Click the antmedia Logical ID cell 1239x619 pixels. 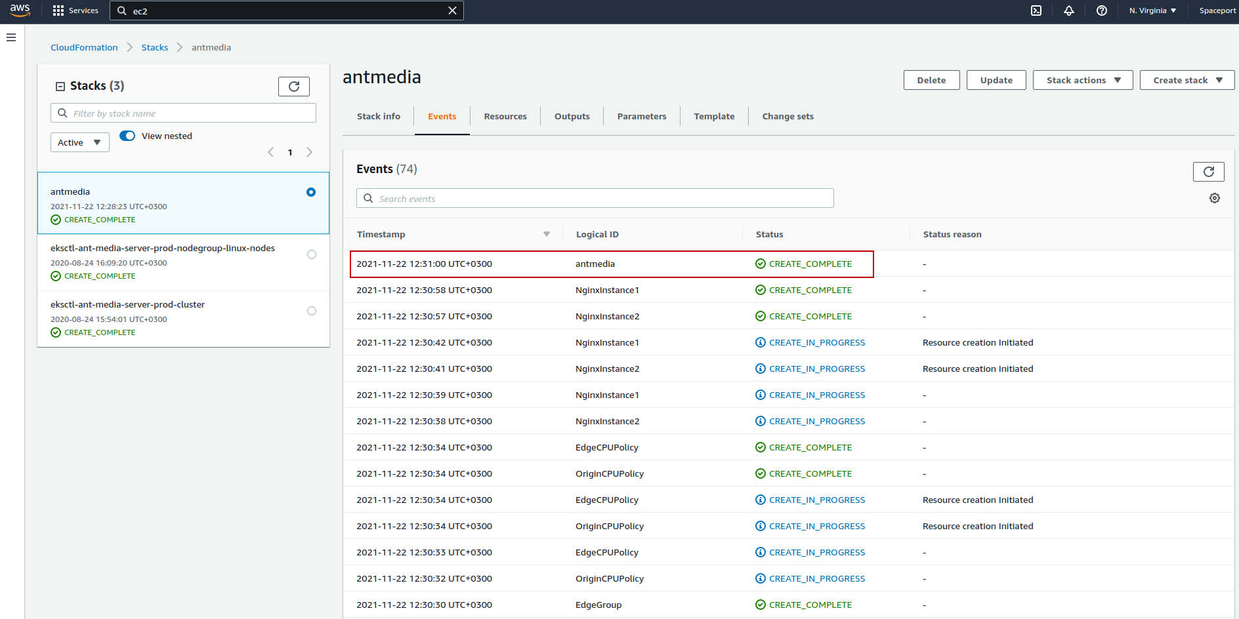tap(595, 264)
